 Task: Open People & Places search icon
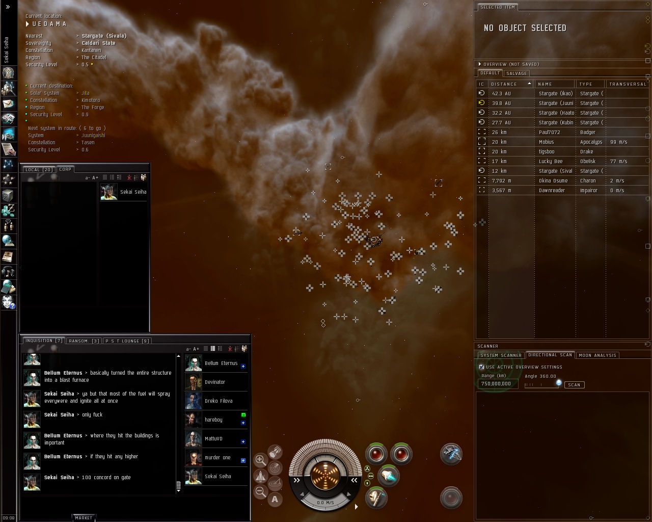(x=8, y=88)
